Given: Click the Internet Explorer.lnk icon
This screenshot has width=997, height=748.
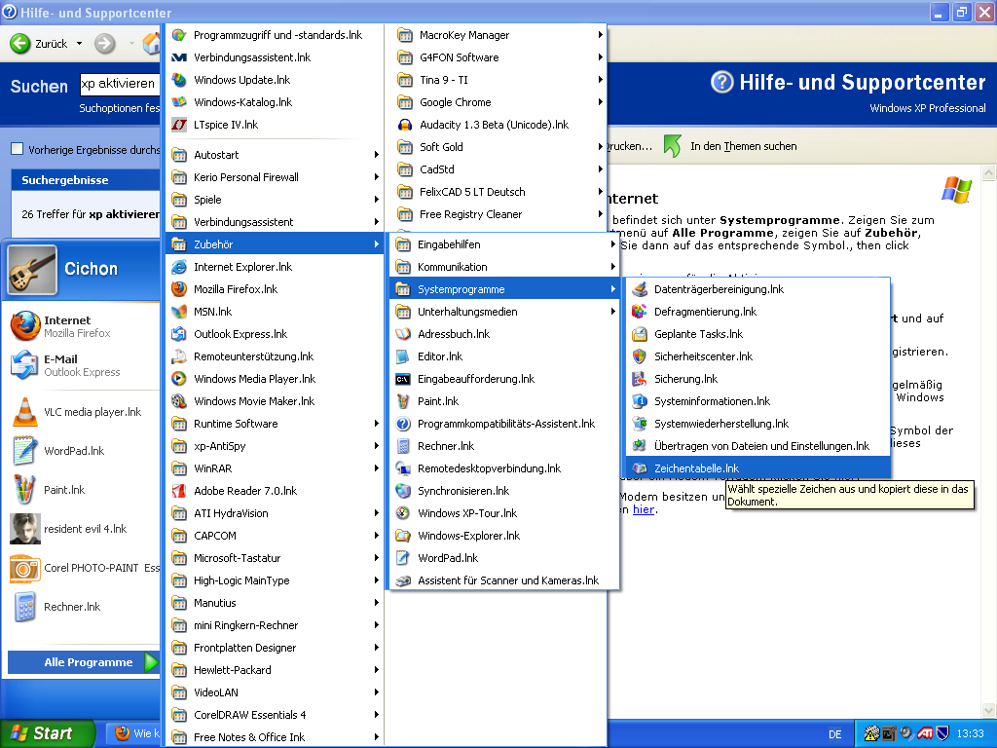Looking at the screenshot, I should tap(179, 267).
